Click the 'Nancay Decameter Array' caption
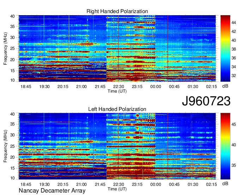Image resolution: width=240 pixels, height=195 pixels. (x=52, y=191)
